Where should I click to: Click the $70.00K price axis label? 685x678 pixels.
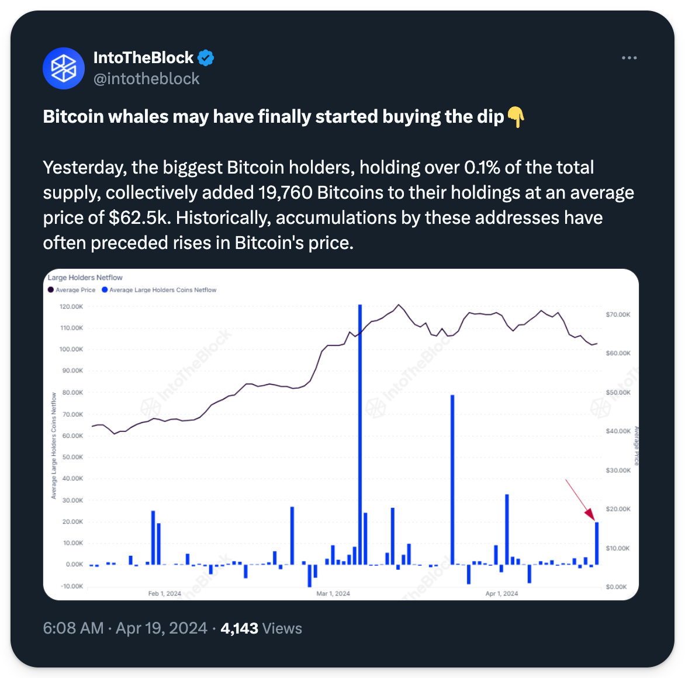tap(618, 314)
